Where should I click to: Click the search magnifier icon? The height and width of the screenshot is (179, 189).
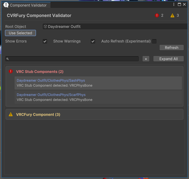point(7,59)
